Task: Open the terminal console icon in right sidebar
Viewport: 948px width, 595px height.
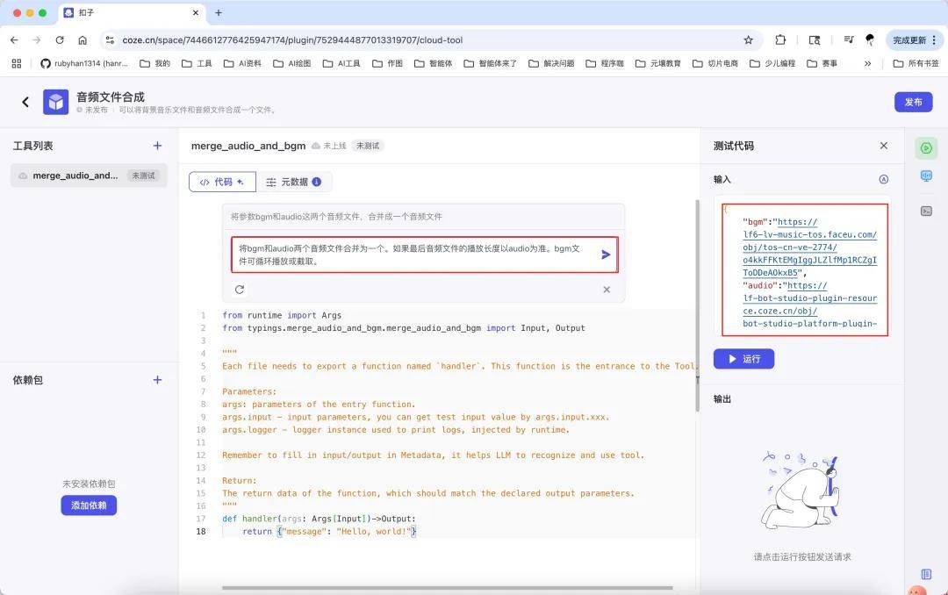Action: click(926, 211)
